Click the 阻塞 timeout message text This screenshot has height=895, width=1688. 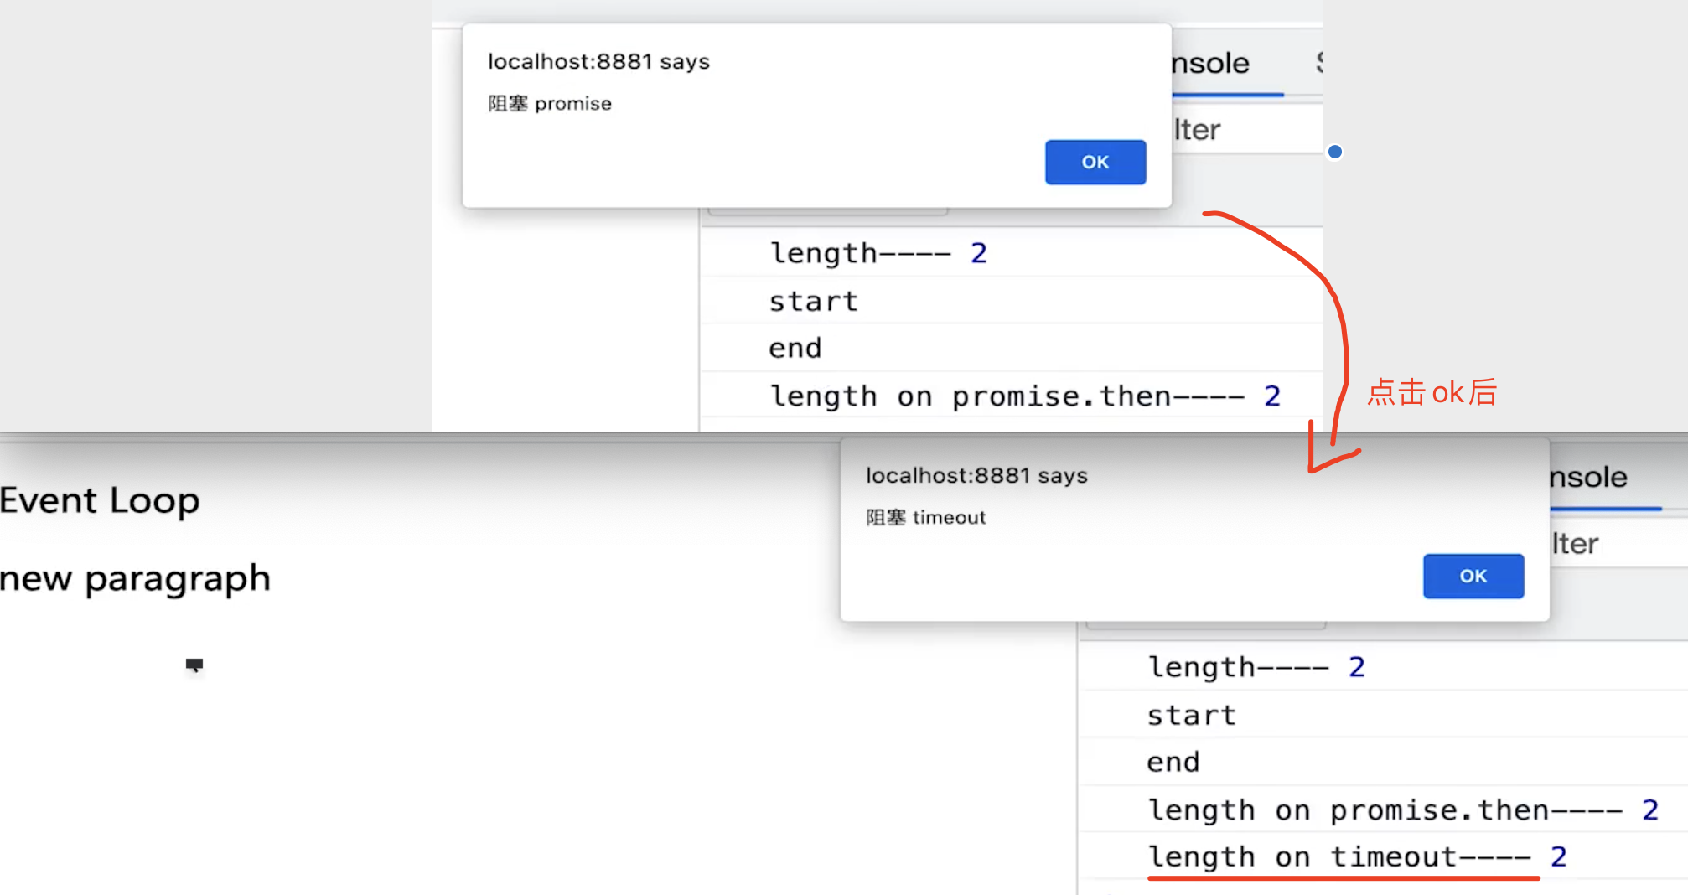(x=926, y=518)
